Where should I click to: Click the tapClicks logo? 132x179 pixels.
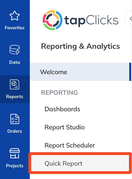(80, 20)
